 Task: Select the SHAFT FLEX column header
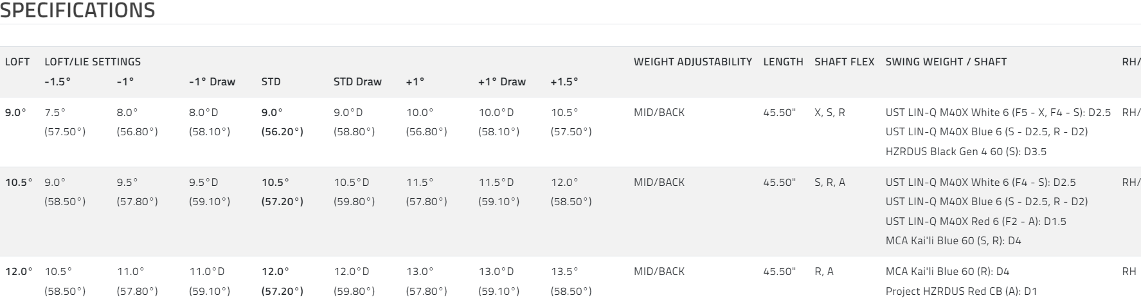point(844,62)
